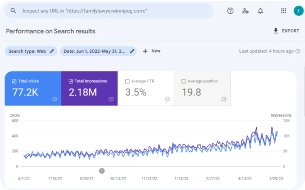Focus the Inspect any URL search field
Screen dimensions: 305x190
pyautogui.click(x=109, y=11)
